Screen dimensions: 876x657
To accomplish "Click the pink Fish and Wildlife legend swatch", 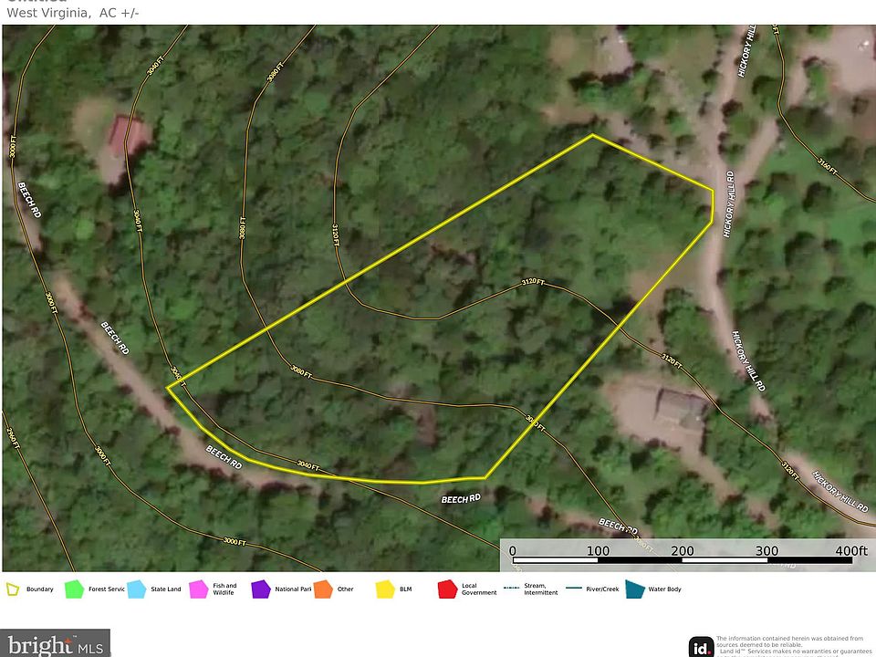I will click(x=198, y=589).
